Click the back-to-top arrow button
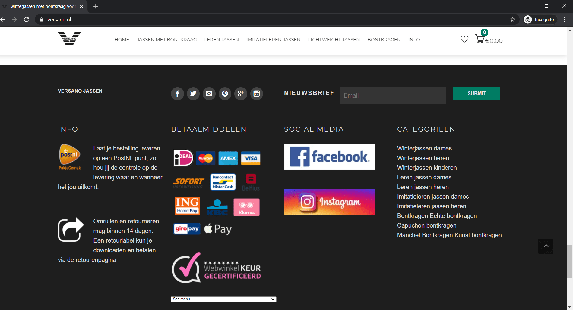This screenshot has width=573, height=310. (546, 246)
